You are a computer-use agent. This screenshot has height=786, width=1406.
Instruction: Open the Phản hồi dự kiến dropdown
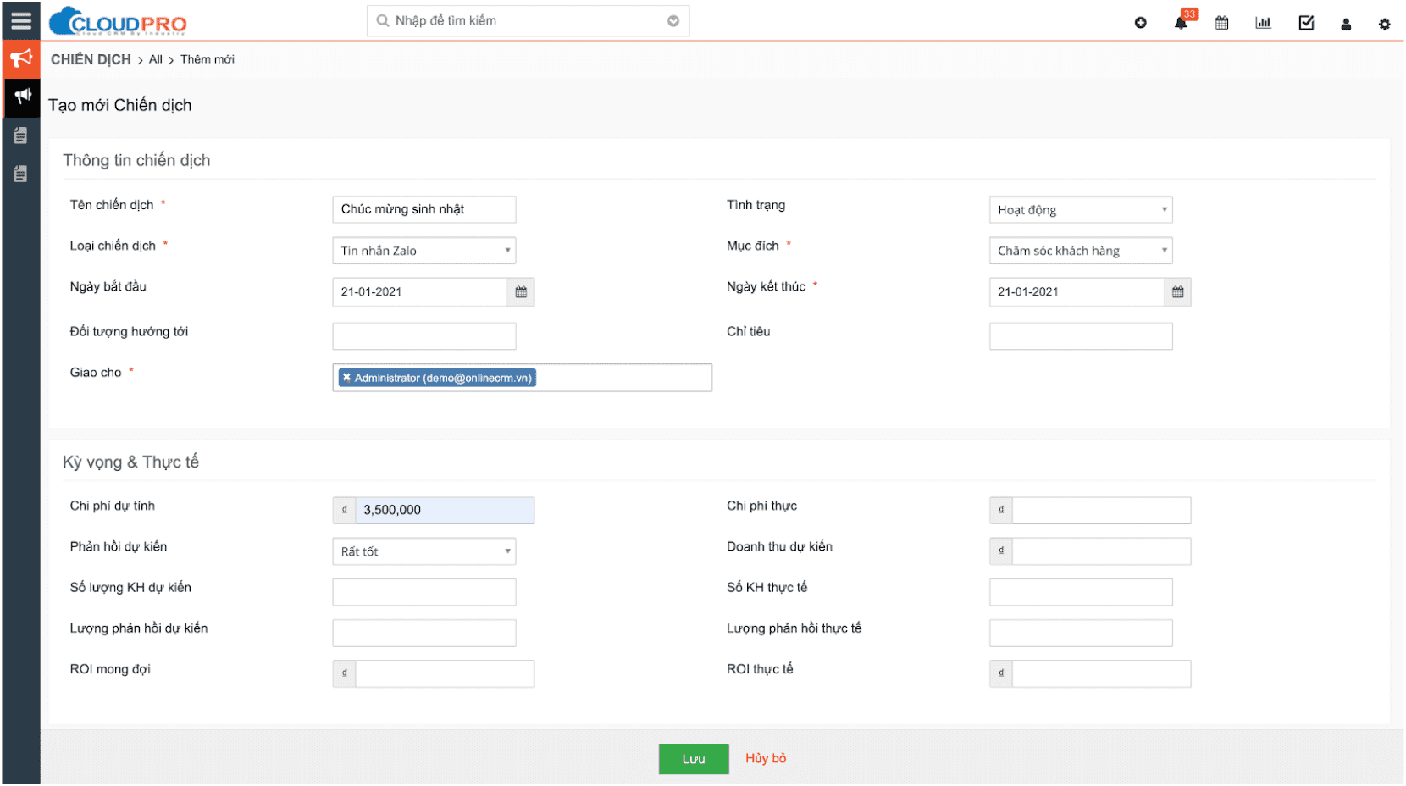click(424, 551)
